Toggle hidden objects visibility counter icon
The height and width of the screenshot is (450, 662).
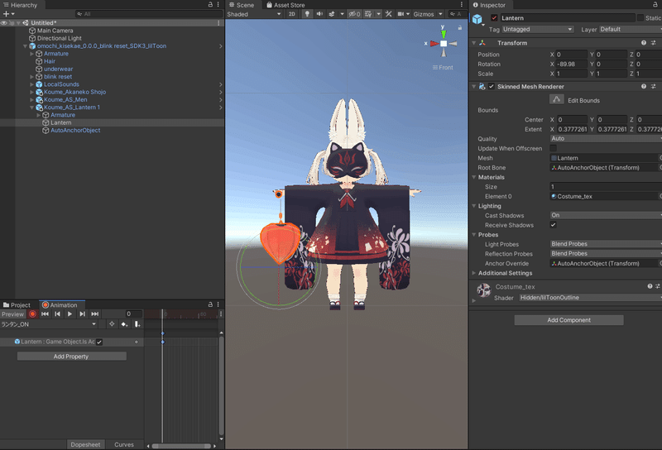(354, 14)
